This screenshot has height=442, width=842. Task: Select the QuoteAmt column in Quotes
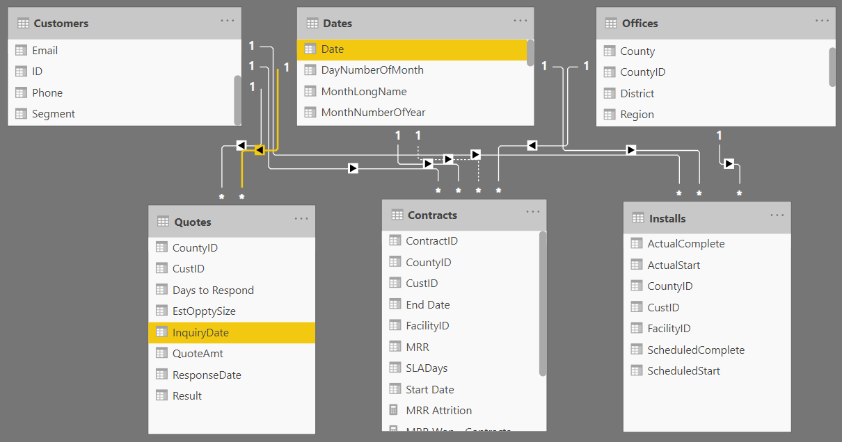pos(232,353)
